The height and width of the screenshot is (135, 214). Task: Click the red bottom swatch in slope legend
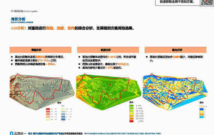pyautogui.click(x=131, y=121)
